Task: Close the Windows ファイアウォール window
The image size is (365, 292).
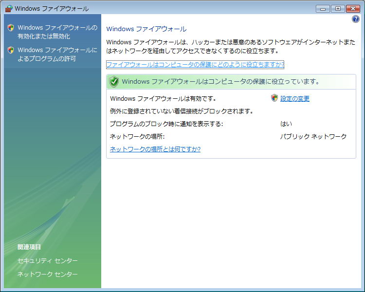Action: [353, 9]
